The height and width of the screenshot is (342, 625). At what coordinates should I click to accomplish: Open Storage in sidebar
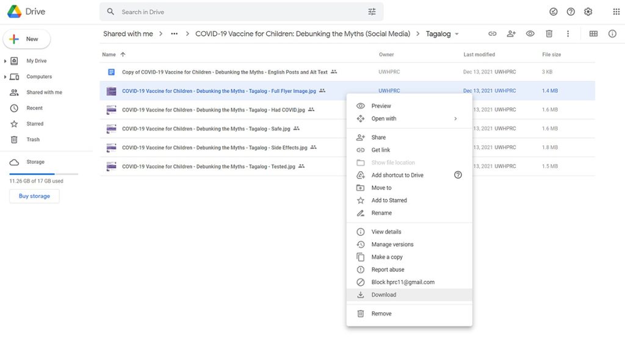(x=35, y=162)
